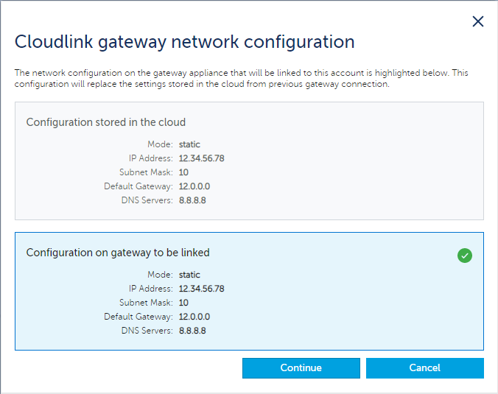Viewport: 498px width, 394px height.
Task: Click the 'DNS Servers:' label in the cloud panel
Action: [147, 200]
